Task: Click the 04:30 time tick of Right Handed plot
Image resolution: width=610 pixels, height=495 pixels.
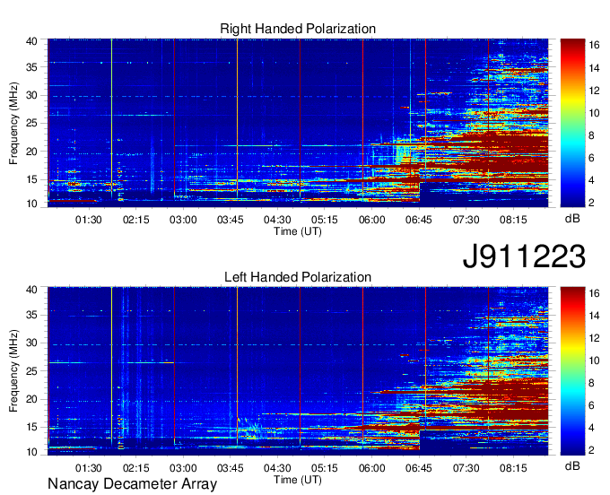Action: tap(277, 220)
